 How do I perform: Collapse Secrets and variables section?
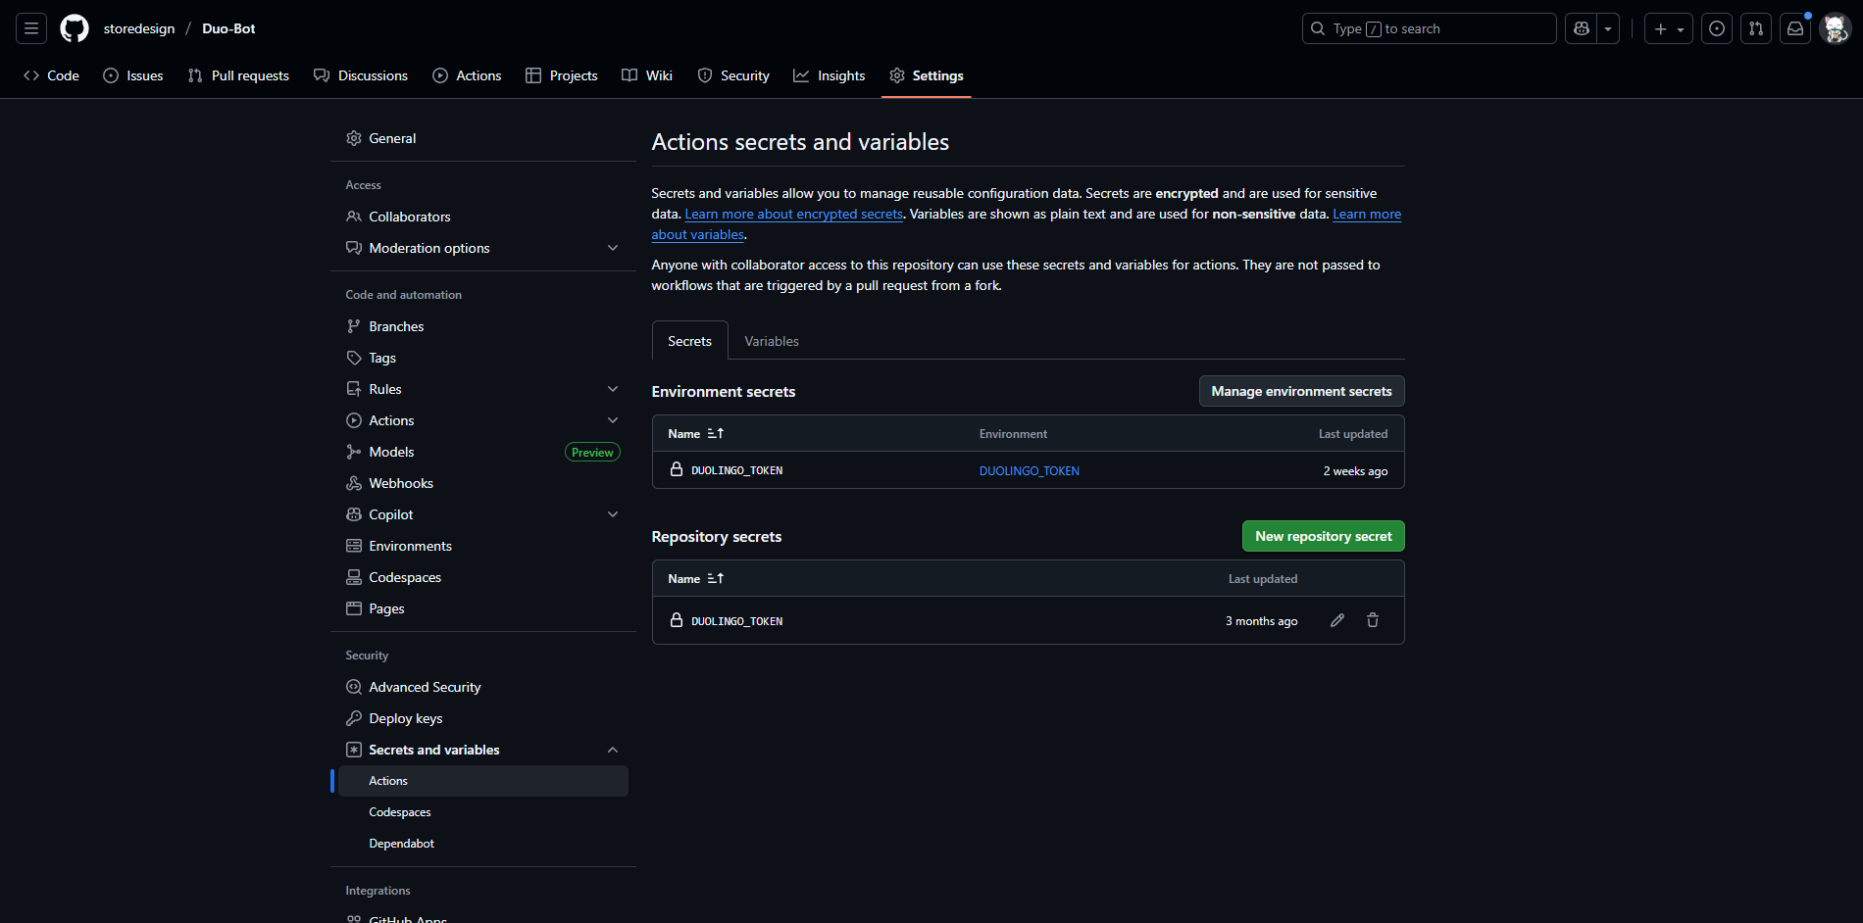click(483, 750)
